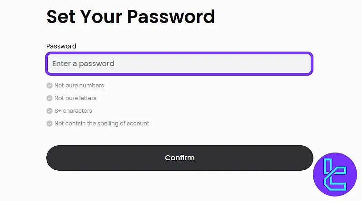Click the word 'Your' in the heading
Image resolution: width=362 pixels, height=201 pixels.
point(100,17)
